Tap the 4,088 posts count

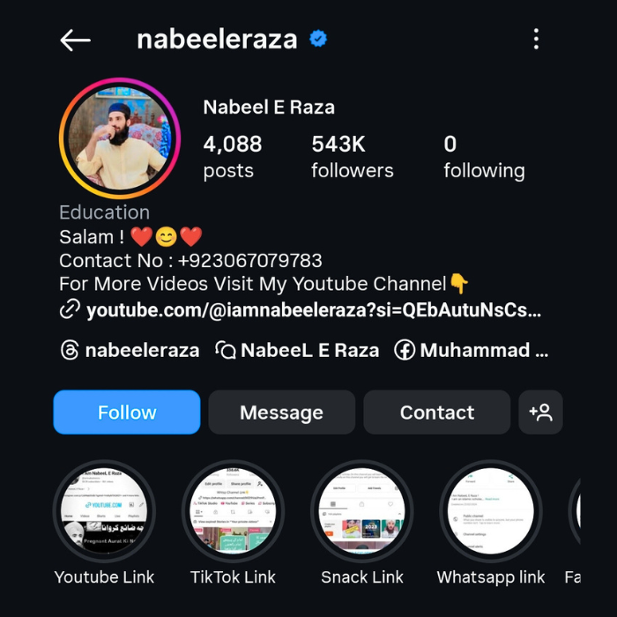233,157
